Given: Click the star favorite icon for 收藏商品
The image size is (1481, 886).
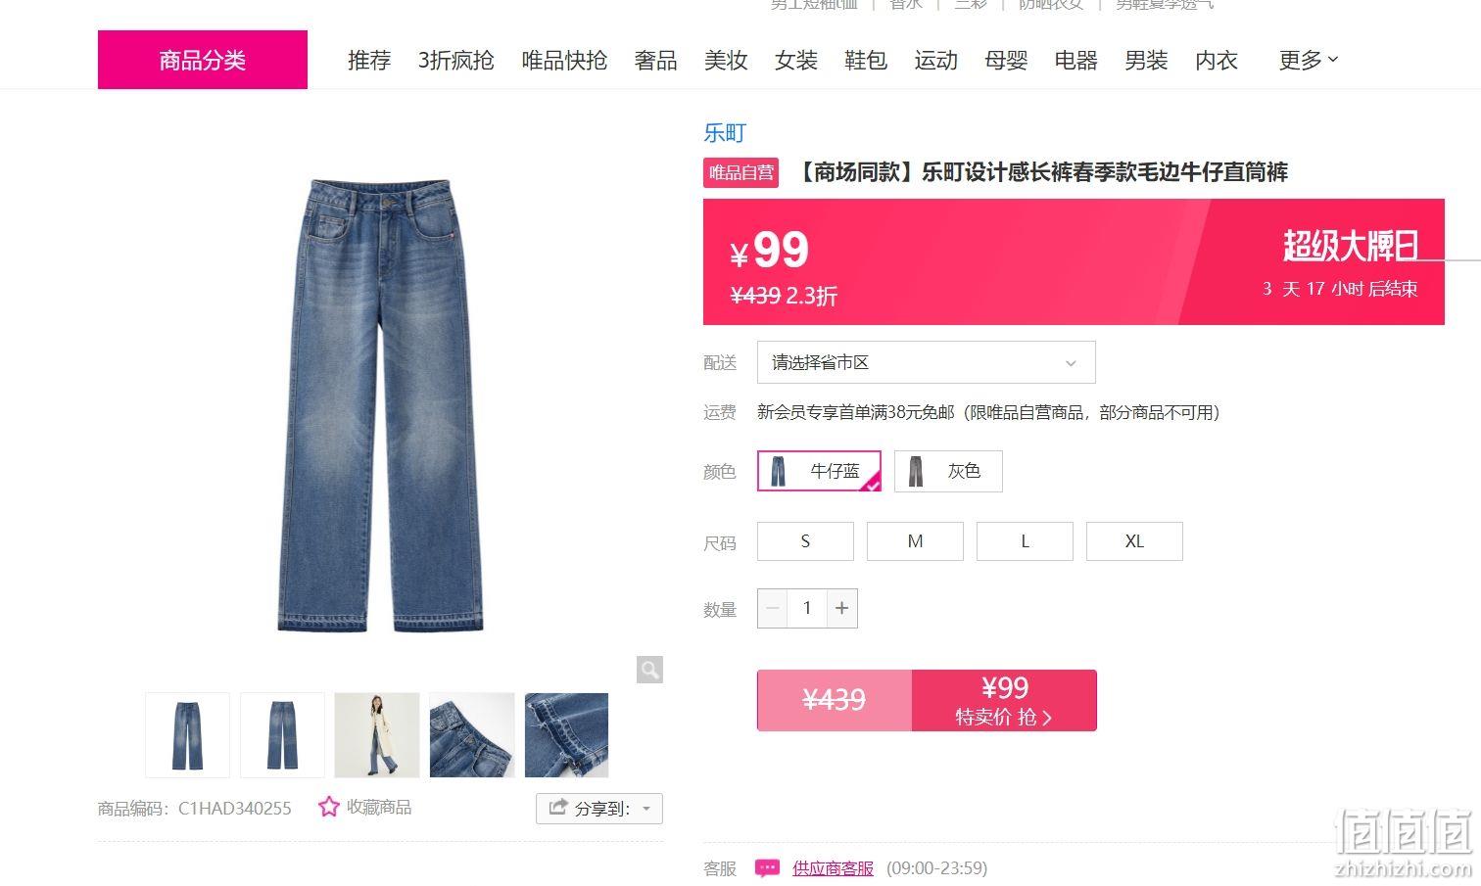Looking at the screenshot, I should coord(329,807).
